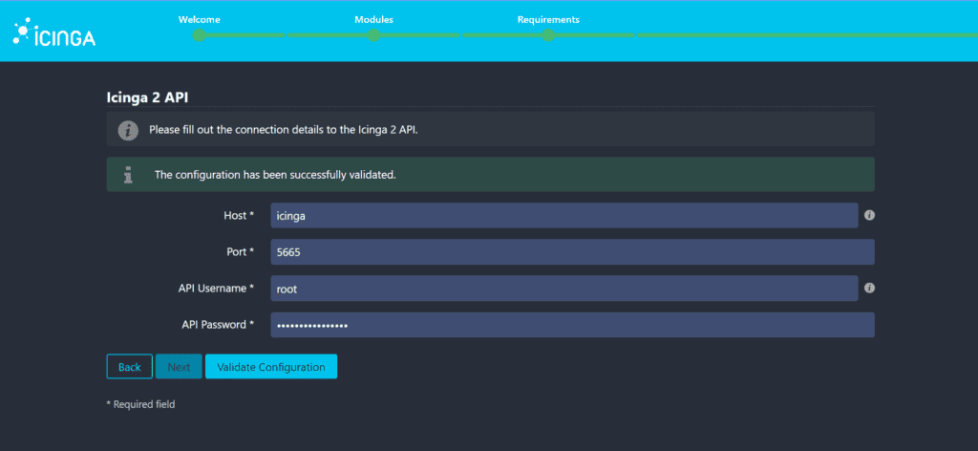Click the Icinga logo in the header
This screenshot has height=451, width=978.
pyautogui.click(x=53, y=34)
